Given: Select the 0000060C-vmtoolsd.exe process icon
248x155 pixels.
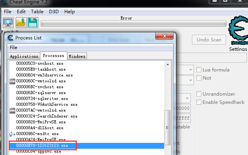Looking at the screenshot, I should click(x=12, y=81).
